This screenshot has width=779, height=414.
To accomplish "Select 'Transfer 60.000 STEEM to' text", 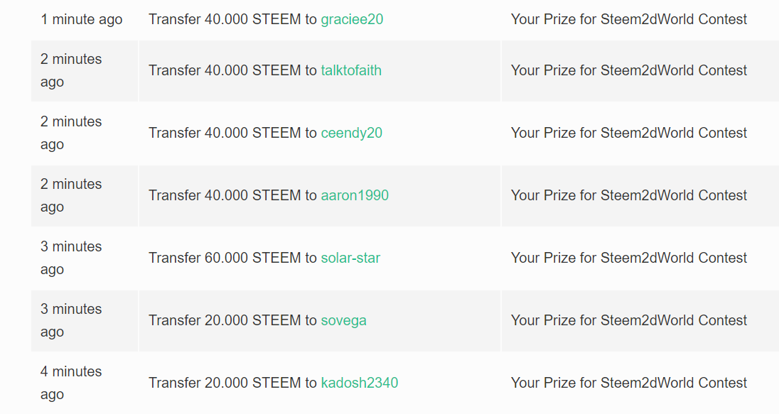I will tap(232, 258).
